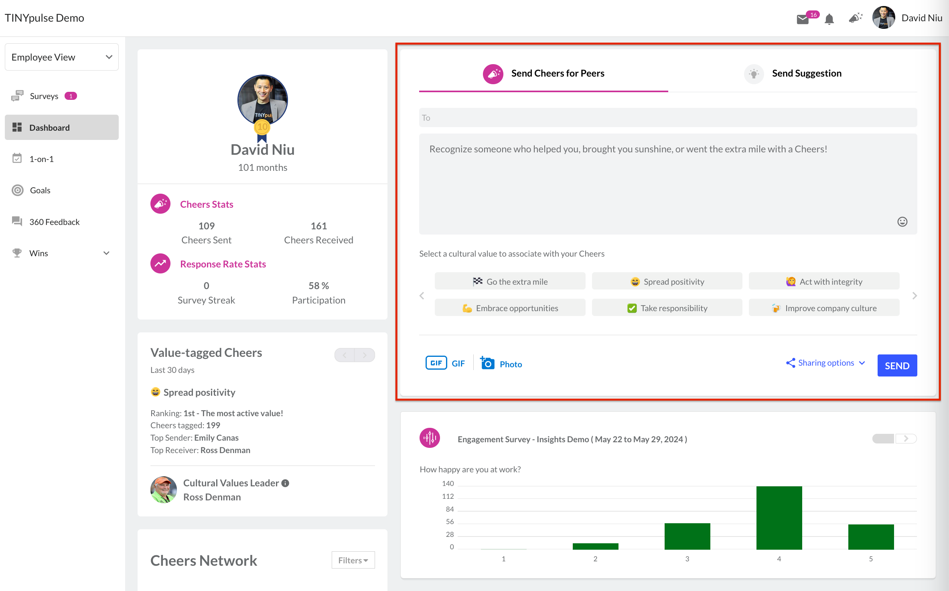Click the Dashboard grid icon

tap(17, 128)
